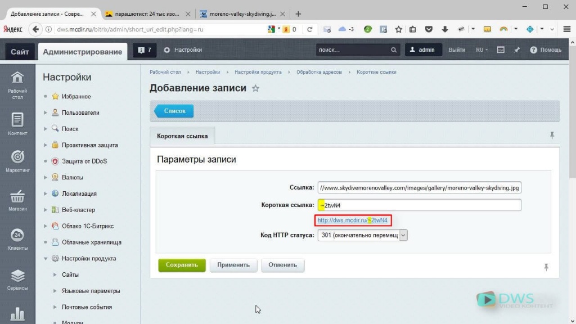Open the Магазин sidebar section

pyautogui.click(x=17, y=200)
